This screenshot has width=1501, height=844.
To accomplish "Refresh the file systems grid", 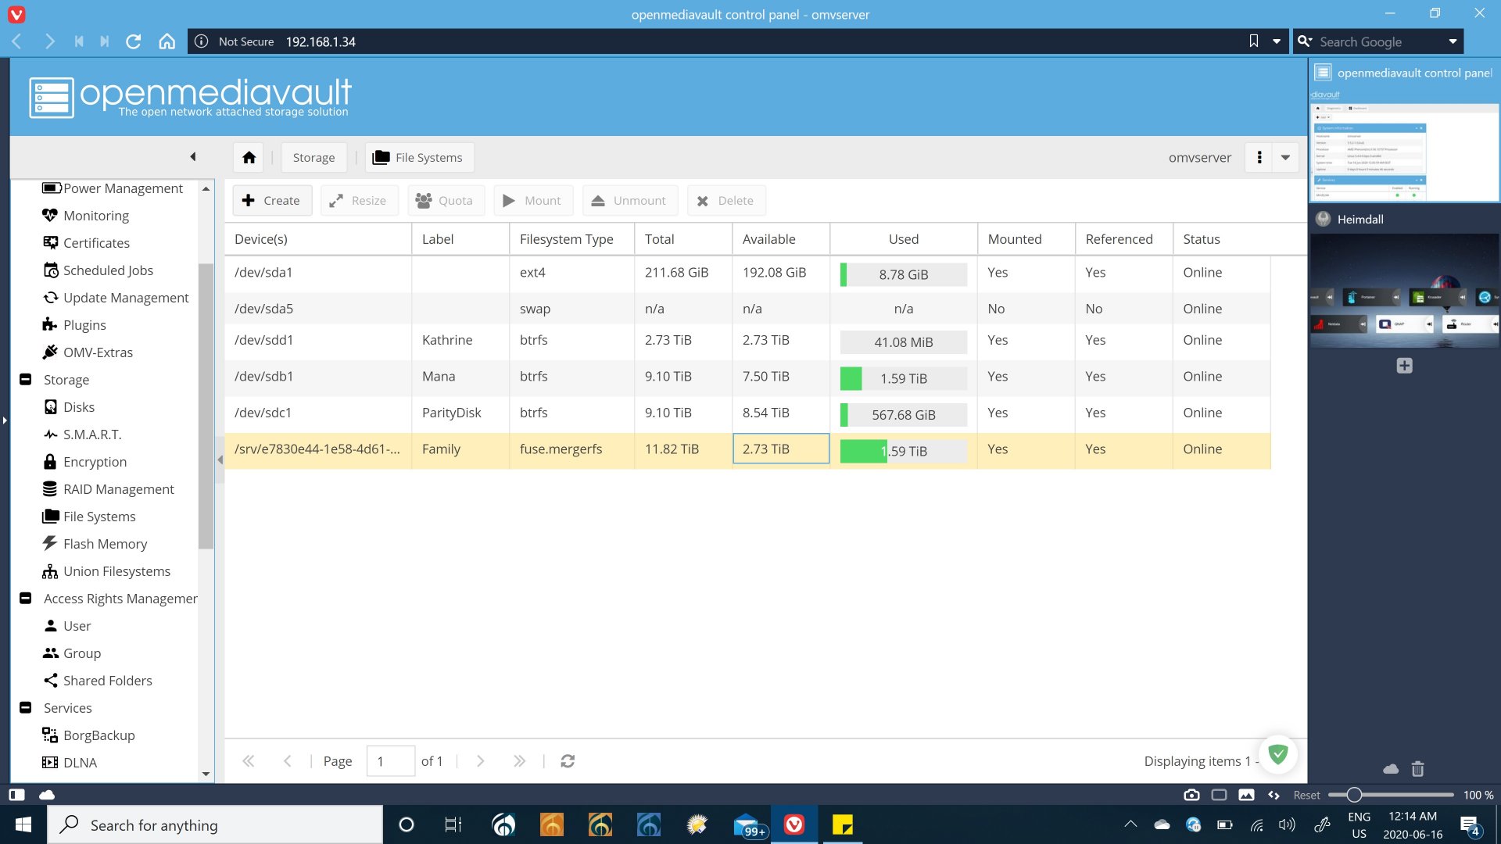I will click(568, 761).
